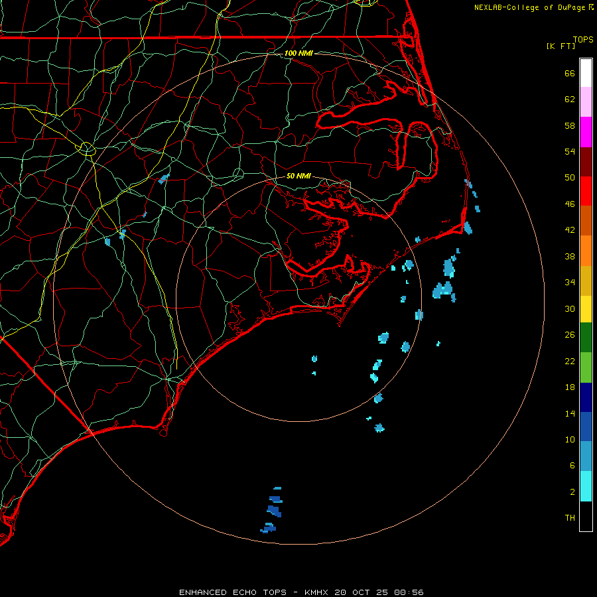Click the '100 NMI' range ring label

(x=298, y=53)
